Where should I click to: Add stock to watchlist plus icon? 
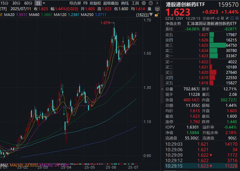click(x=237, y=19)
